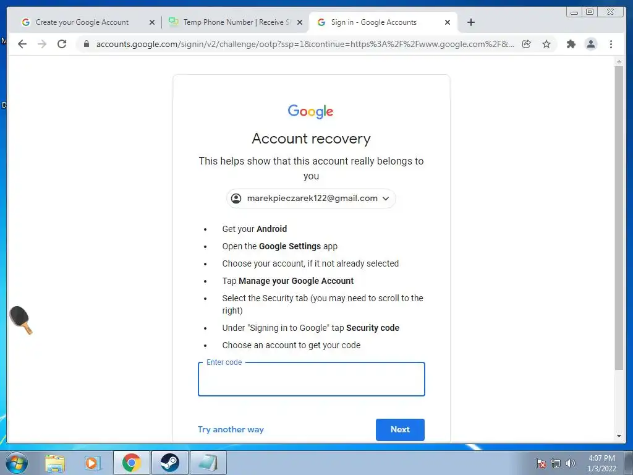Screen dimensions: 633x475
Task: Click the 'Get your Android' step
Action: (x=254, y=229)
